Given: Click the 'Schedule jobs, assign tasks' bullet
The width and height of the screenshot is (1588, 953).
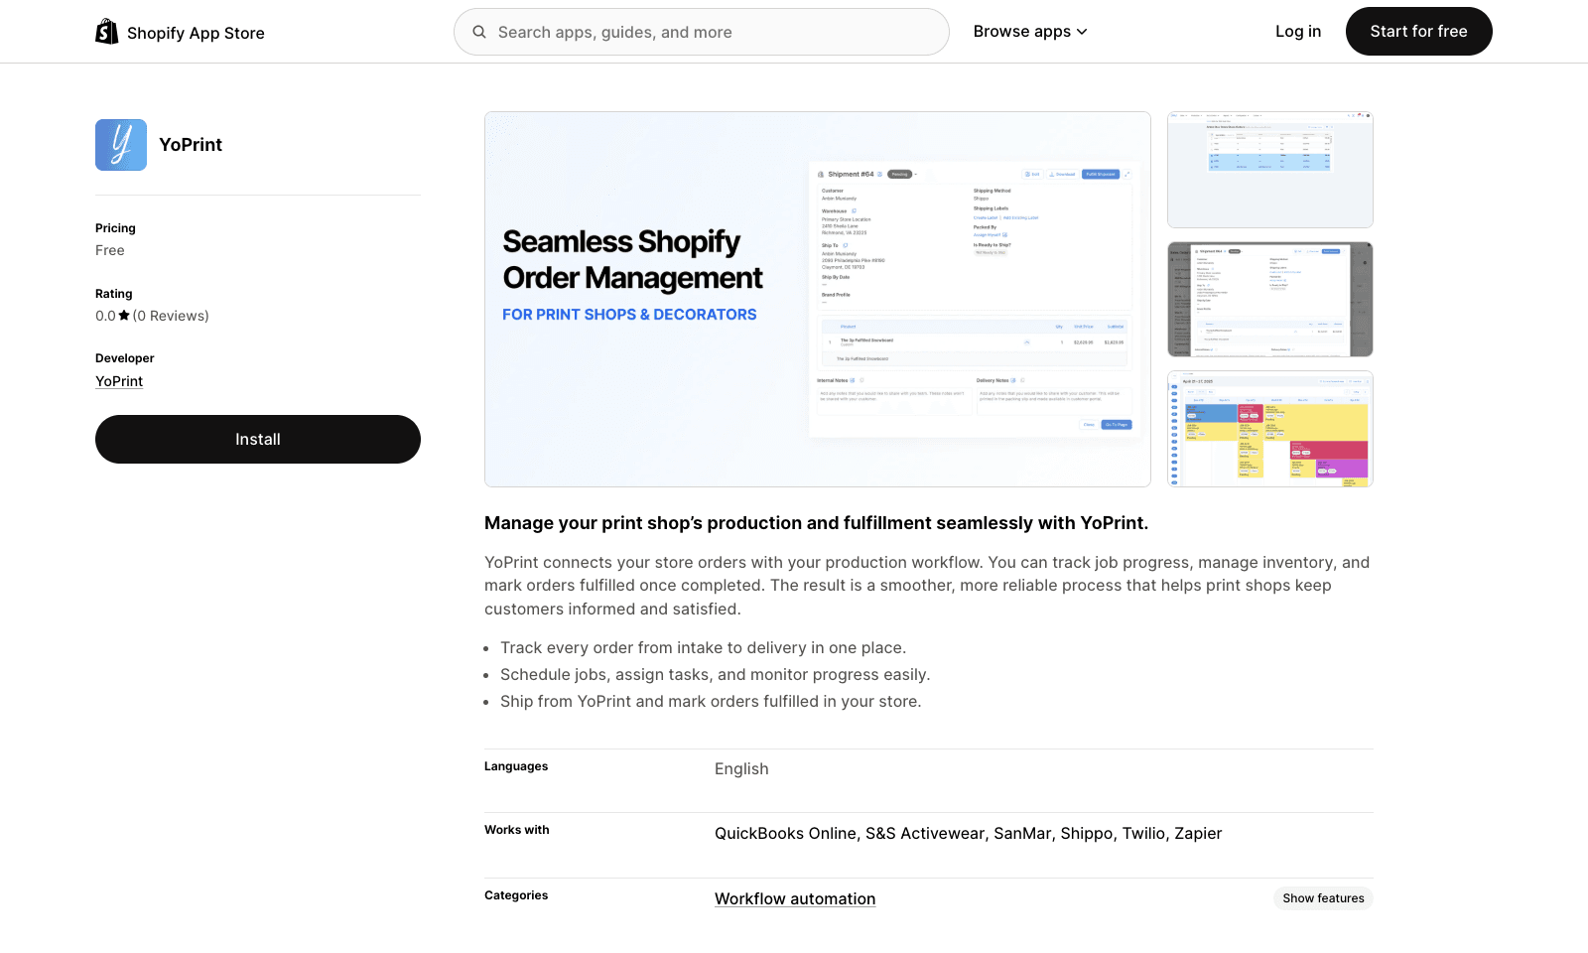Looking at the screenshot, I should (715, 675).
